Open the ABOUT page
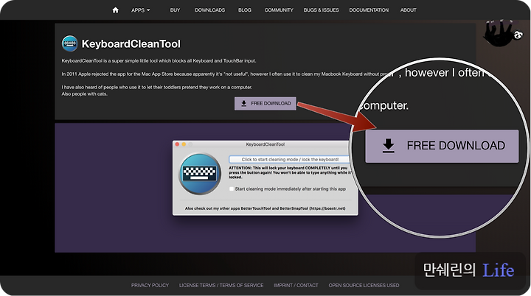 (409, 10)
